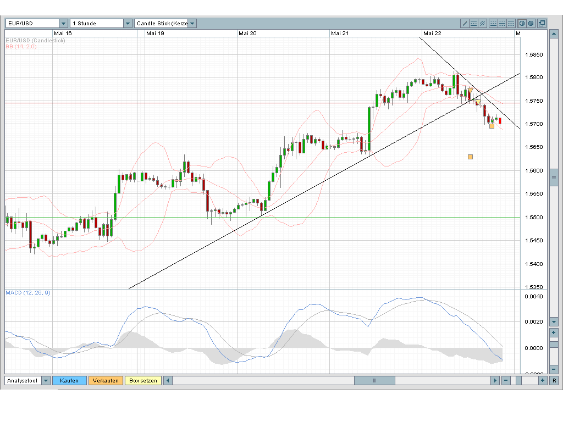Select the parallel channel lines tool
The width and height of the screenshot is (563, 422).
point(473,23)
